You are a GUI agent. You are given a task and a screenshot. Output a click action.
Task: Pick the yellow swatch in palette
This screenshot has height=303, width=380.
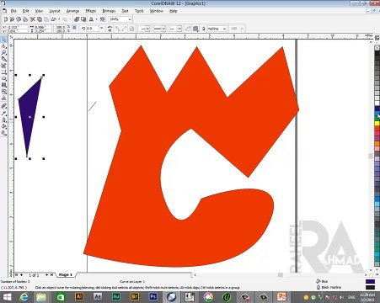click(x=377, y=124)
